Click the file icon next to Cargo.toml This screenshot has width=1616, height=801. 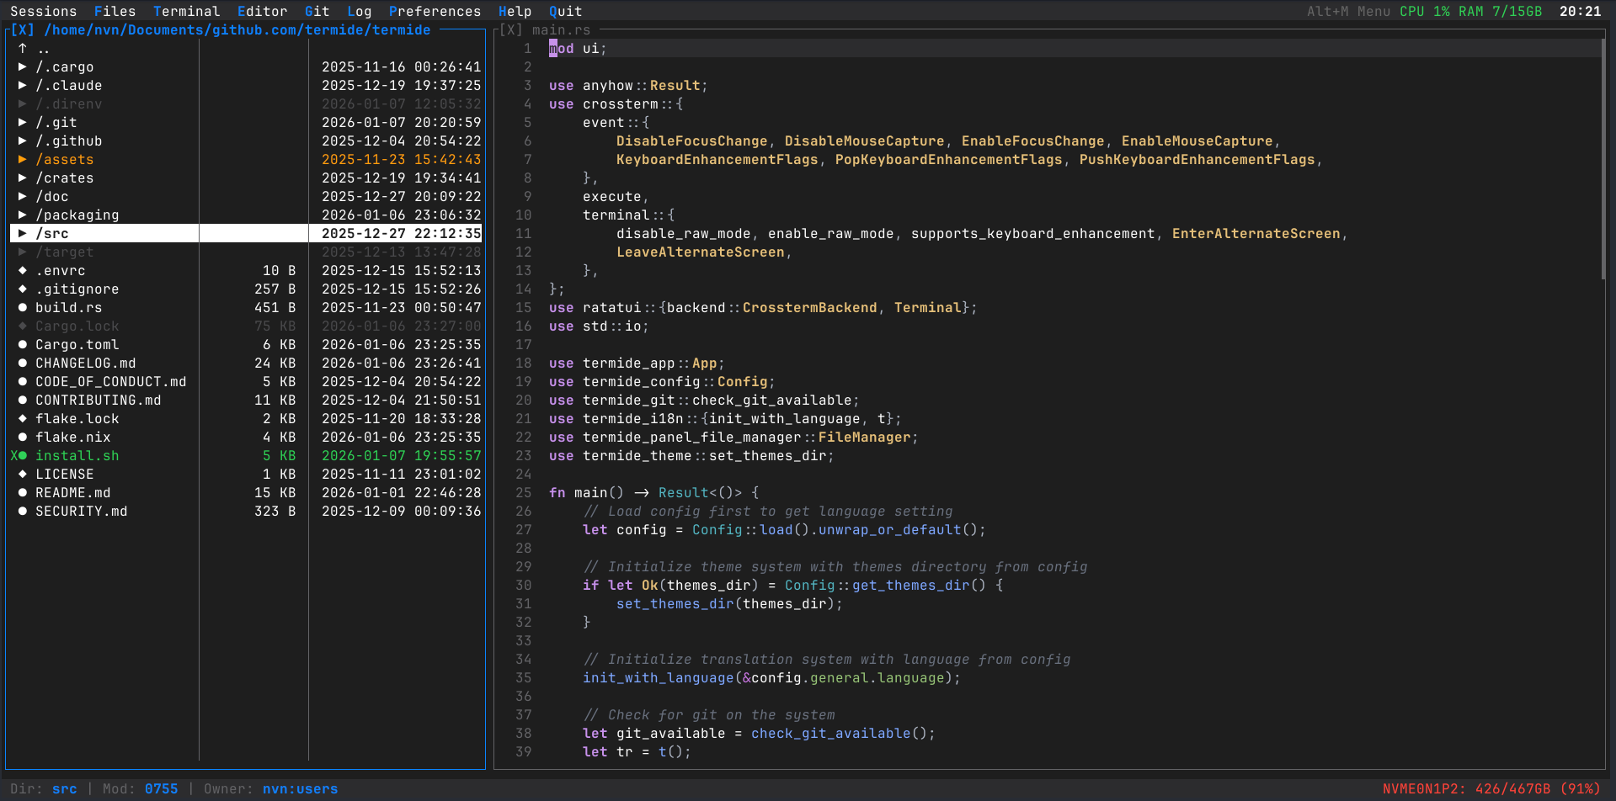tap(21, 344)
